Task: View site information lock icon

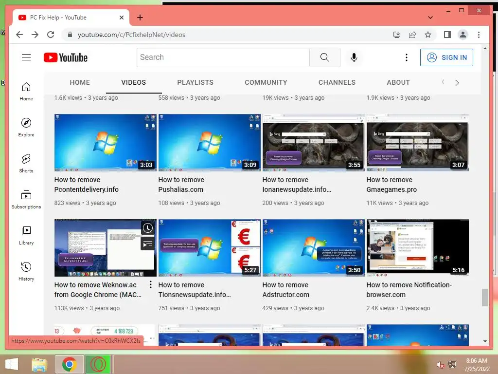Action: (70, 35)
